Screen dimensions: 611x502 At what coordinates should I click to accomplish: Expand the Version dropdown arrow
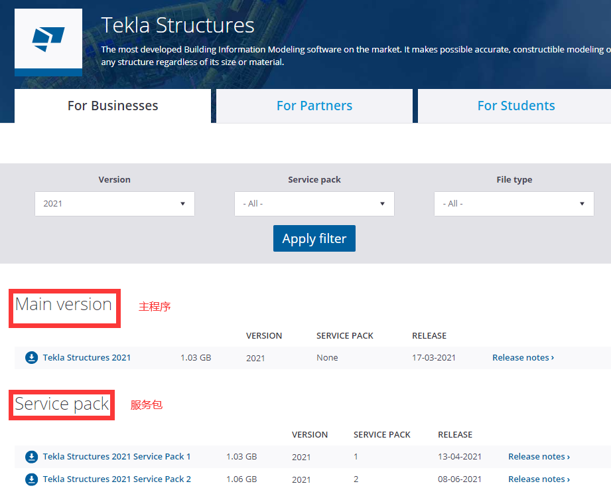pyautogui.click(x=182, y=203)
